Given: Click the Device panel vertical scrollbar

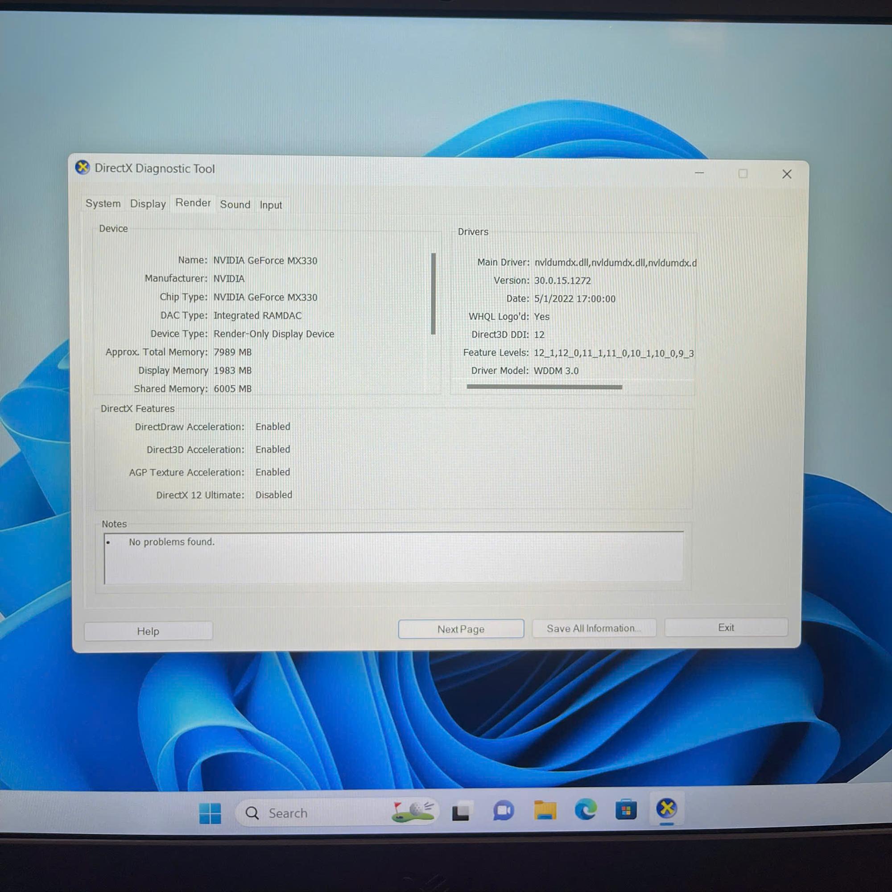Looking at the screenshot, I should [433, 293].
